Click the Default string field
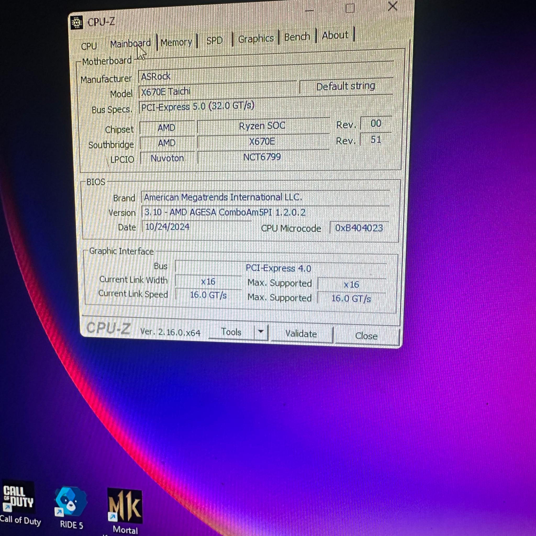 [346, 86]
